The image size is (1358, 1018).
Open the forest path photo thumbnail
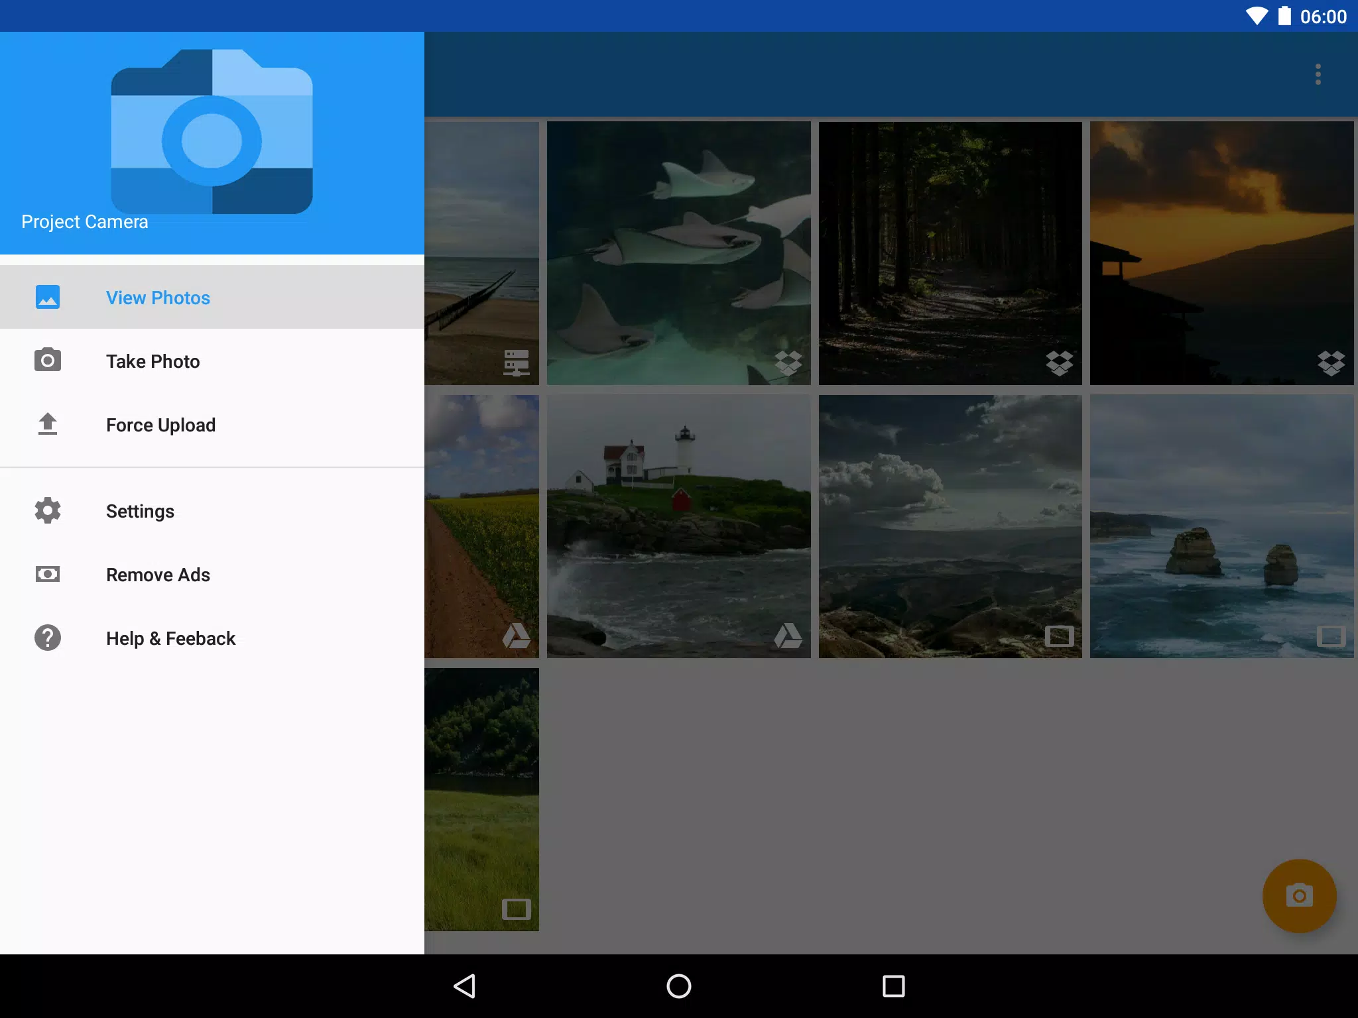[950, 253]
